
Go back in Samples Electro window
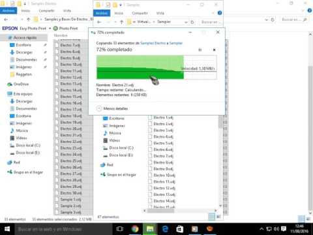tap(6, 20)
